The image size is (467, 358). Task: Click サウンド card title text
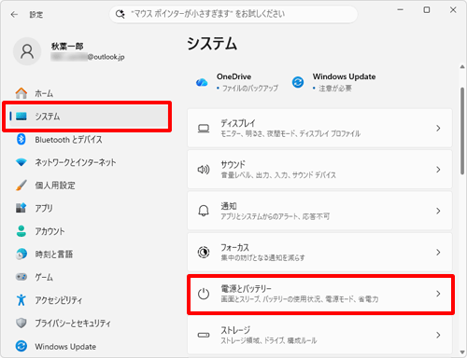[233, 165]
